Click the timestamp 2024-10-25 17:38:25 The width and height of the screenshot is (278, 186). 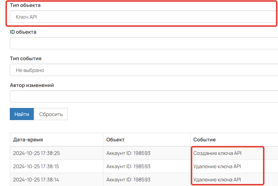coord(37,153)
